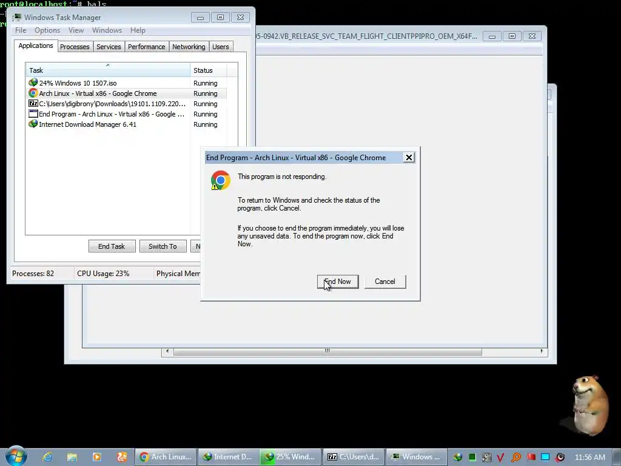Click the End Task button
The image size is (621, 466).
click(112, 246)
